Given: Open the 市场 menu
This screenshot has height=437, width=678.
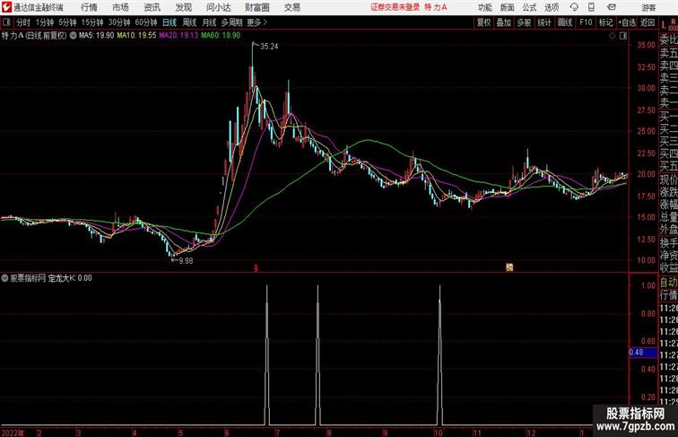Looking at the screenshot, I should (x=120, y=7).
